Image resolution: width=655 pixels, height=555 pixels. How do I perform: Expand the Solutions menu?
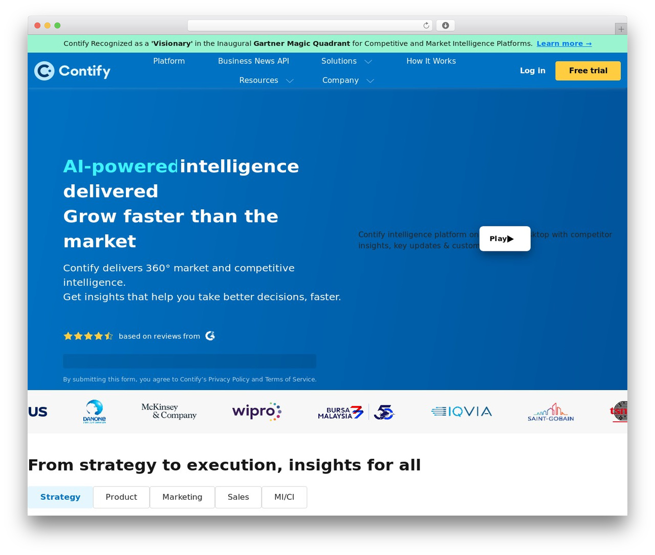pyautogui.click(x=346, y=61)
